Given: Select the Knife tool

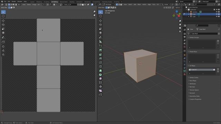Looking at the screenshot, I should 100,66.
